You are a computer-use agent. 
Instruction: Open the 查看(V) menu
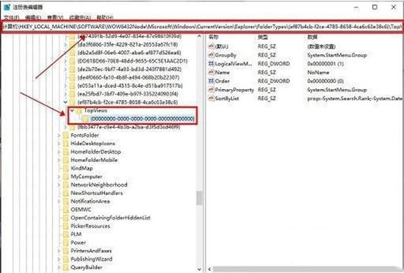[x=55, y=18]
